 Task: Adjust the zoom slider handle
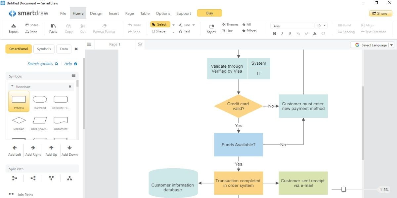coord(343,189)
